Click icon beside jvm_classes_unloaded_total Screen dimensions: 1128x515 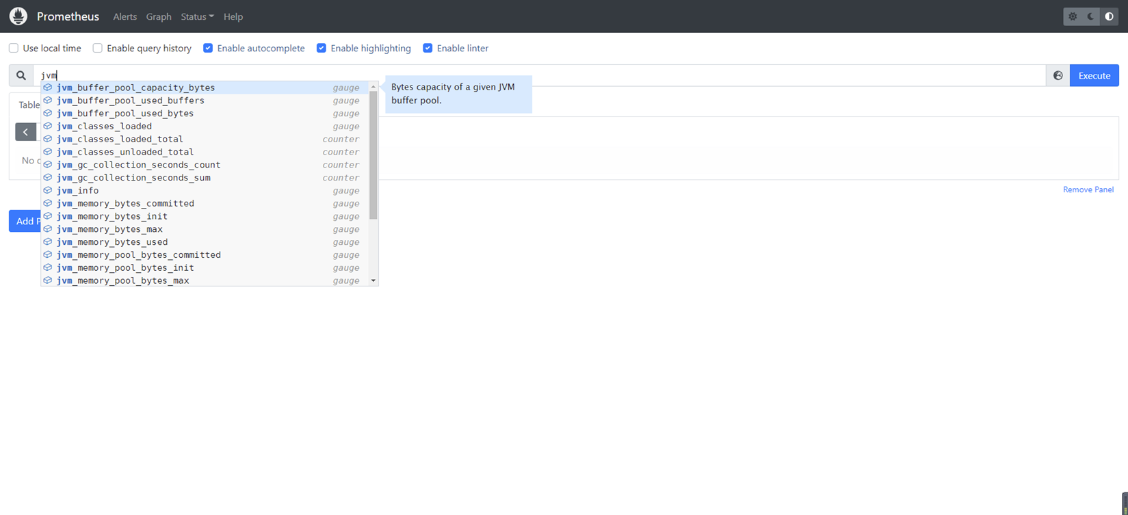pos(48,152)
